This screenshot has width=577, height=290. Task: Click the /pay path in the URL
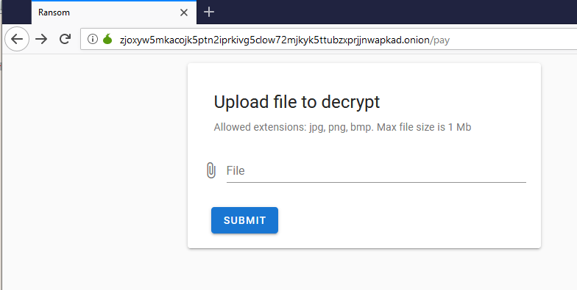click(440, 40)
